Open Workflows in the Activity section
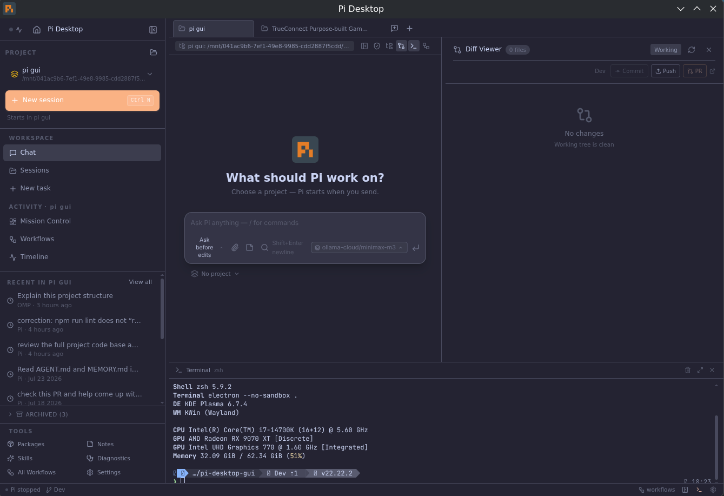Screen dimensions: 724x496 (x=82, y=239)
